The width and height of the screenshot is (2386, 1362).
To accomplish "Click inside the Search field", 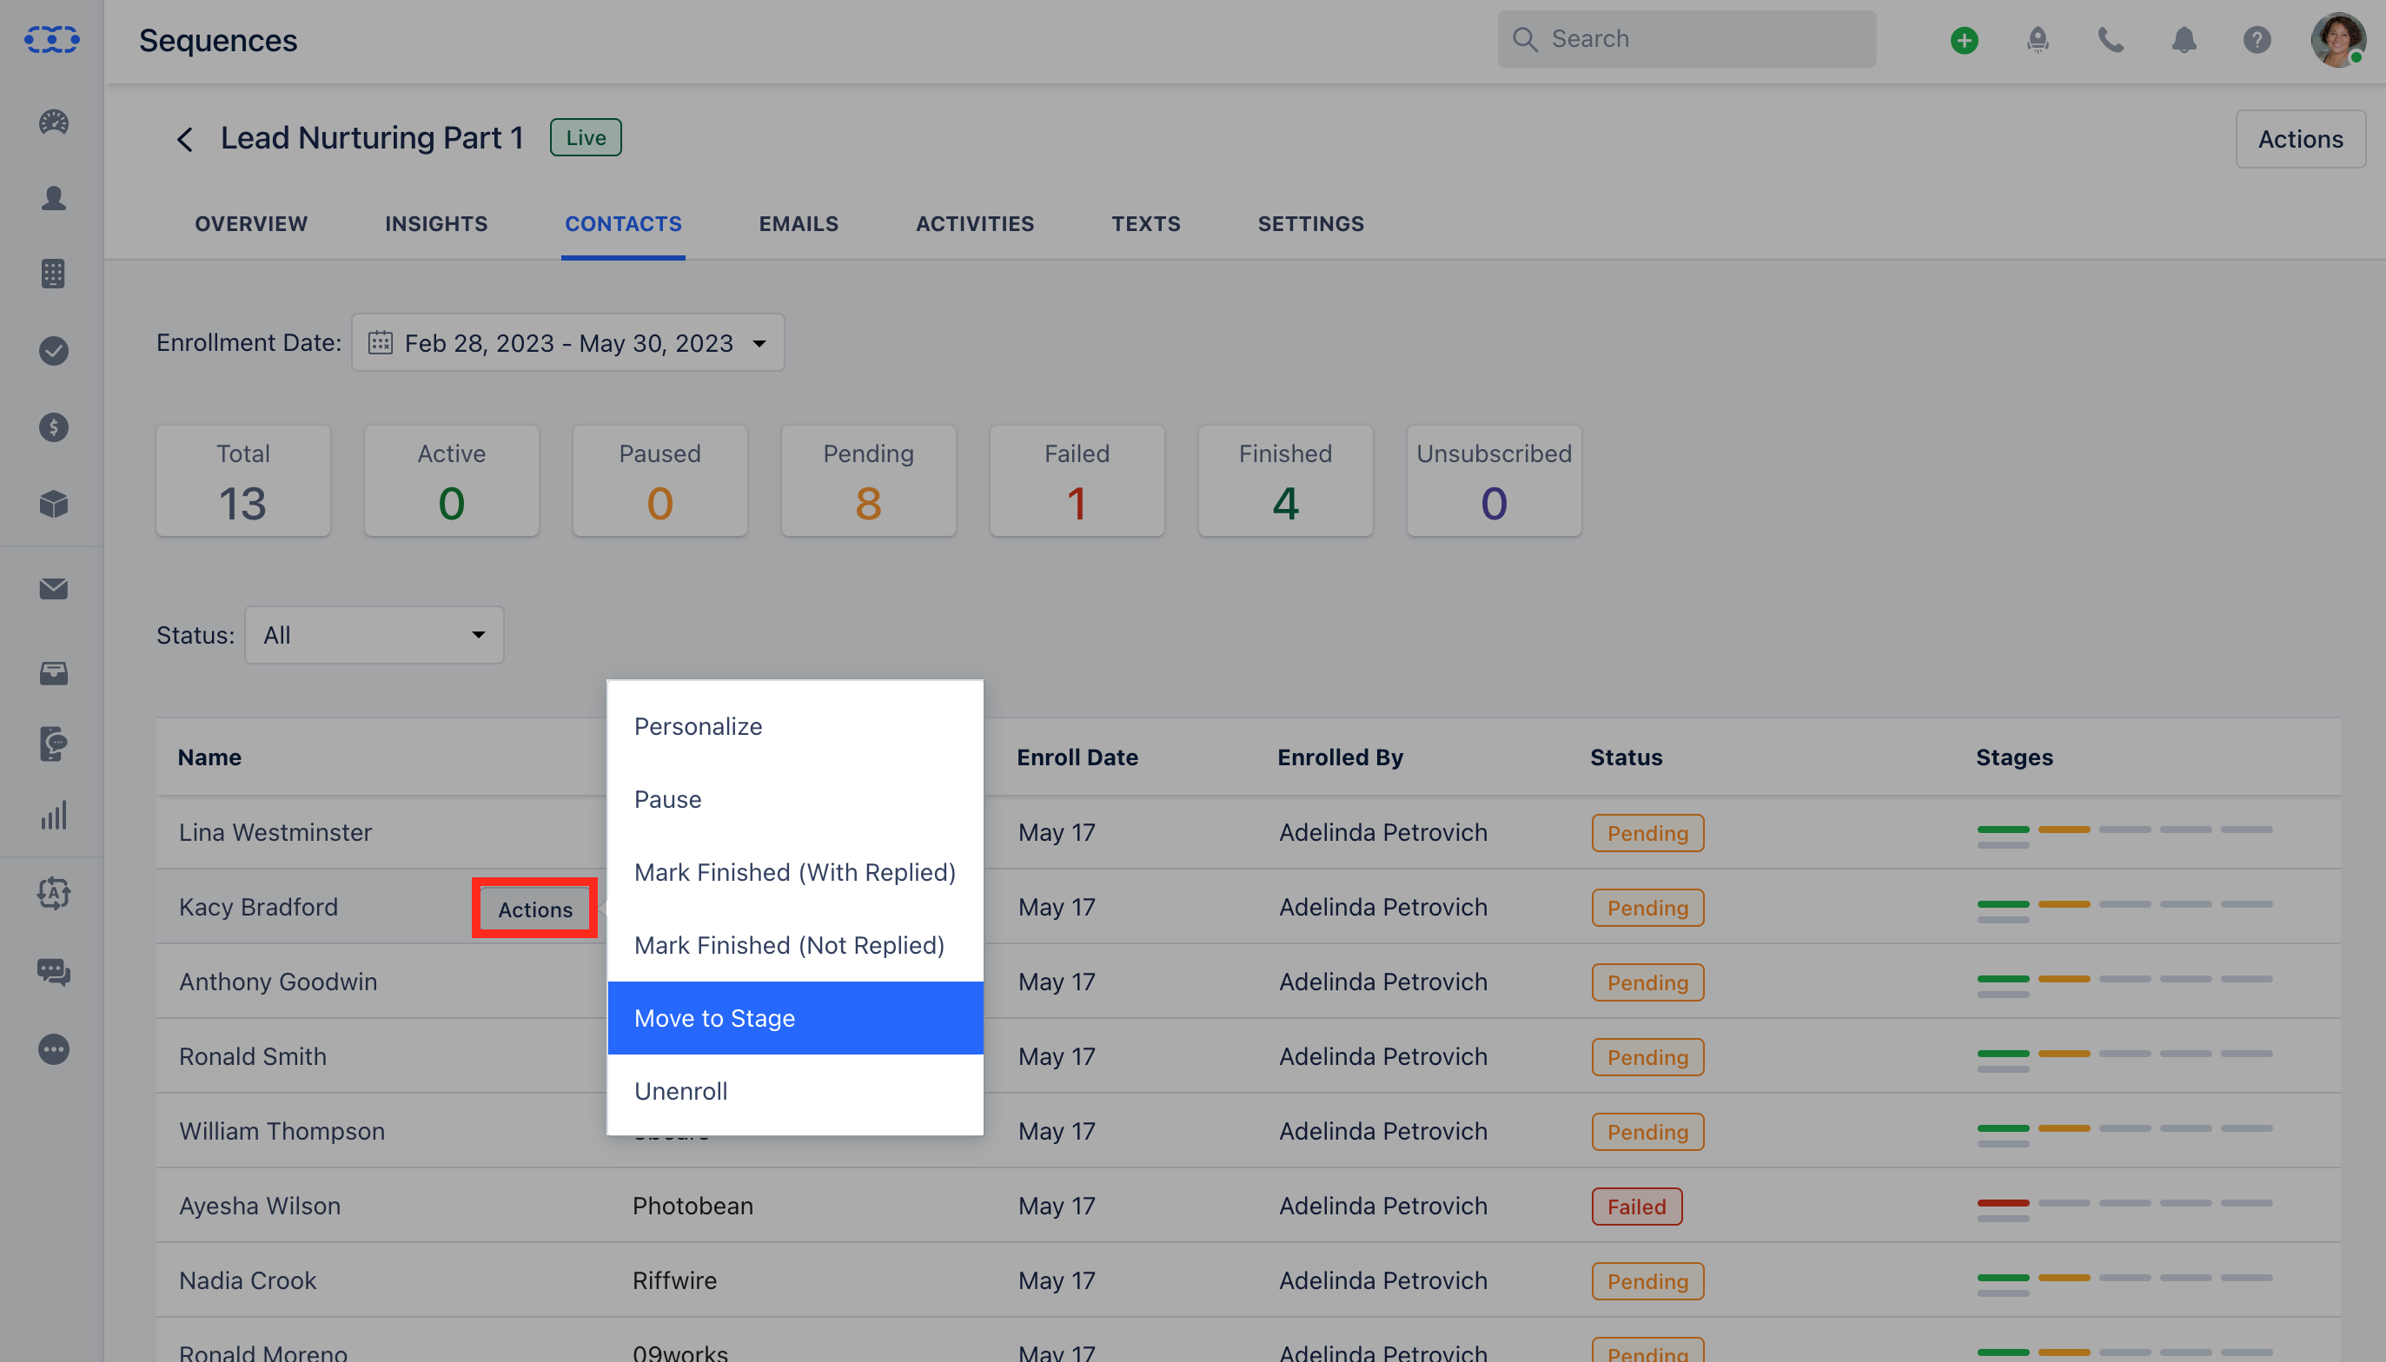I will click(x=1684, y=38).
